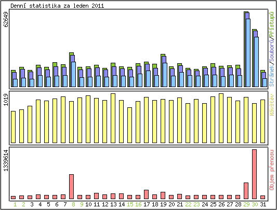
Task: Click the visits axis value 1019
Action: pyautogui.click(x=6, y=100)
